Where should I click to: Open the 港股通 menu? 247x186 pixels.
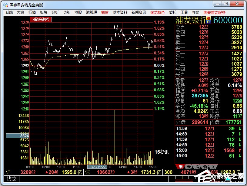92,12
